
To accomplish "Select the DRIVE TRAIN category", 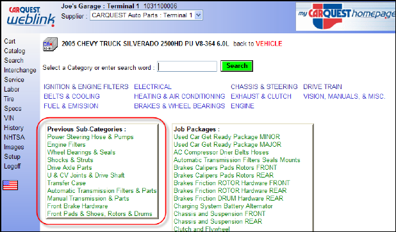I will pos(322,87).
